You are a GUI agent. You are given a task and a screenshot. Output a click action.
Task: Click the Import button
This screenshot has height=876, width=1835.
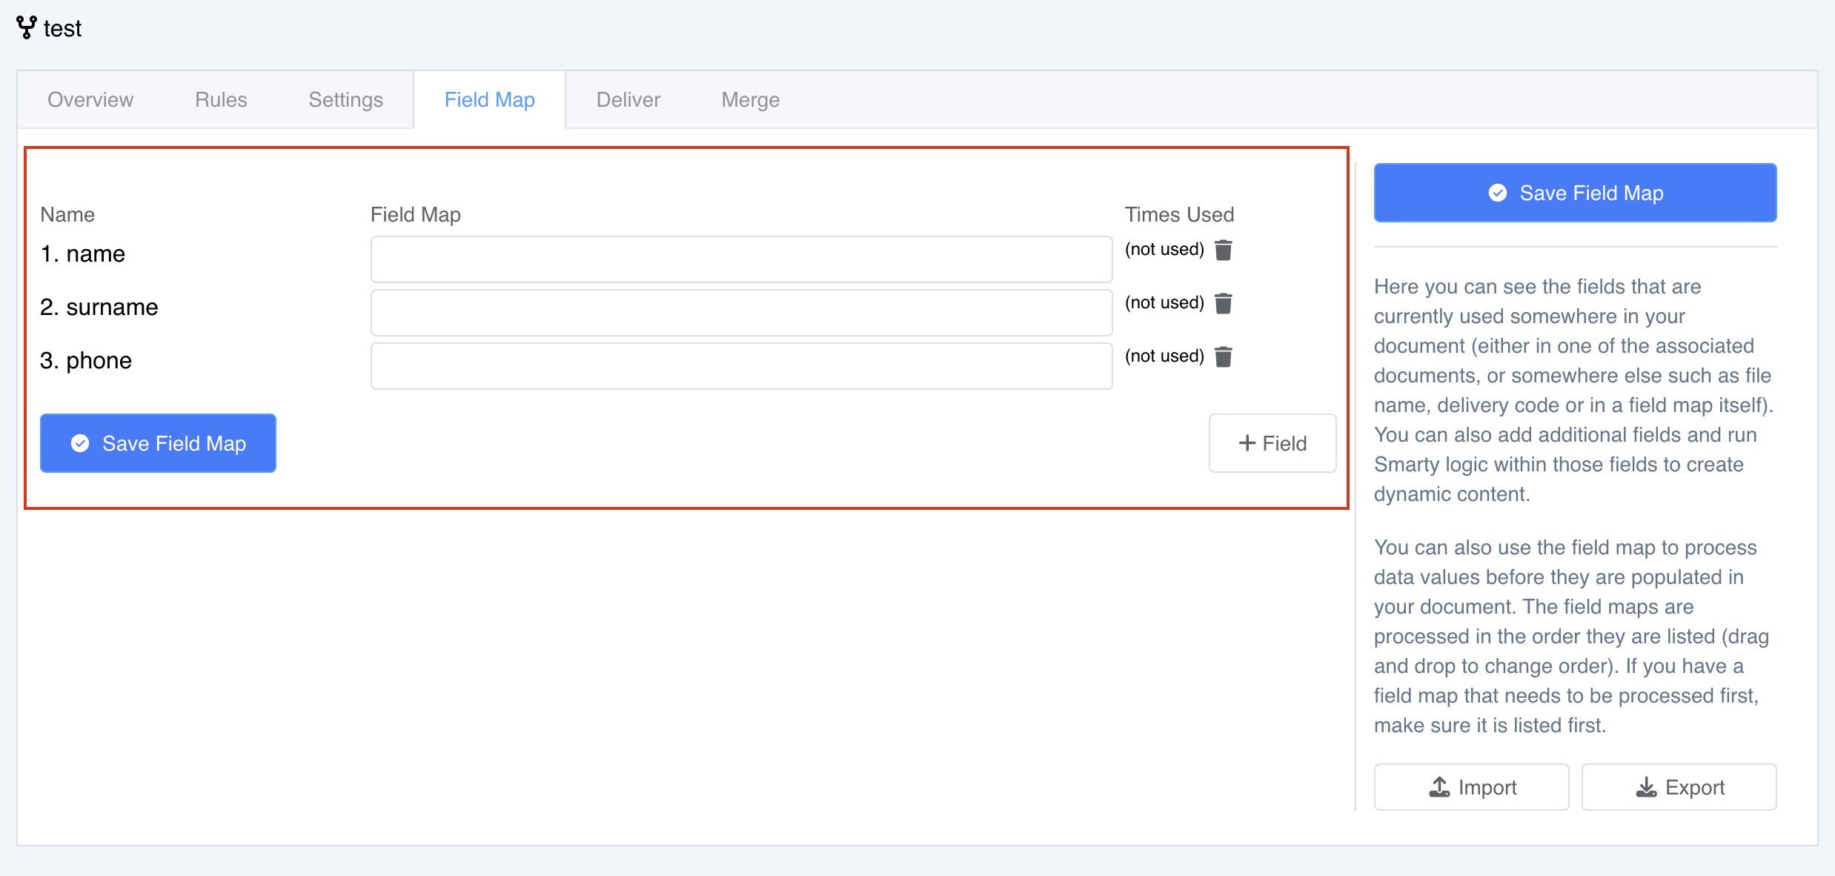click(x=1471, y=787)
